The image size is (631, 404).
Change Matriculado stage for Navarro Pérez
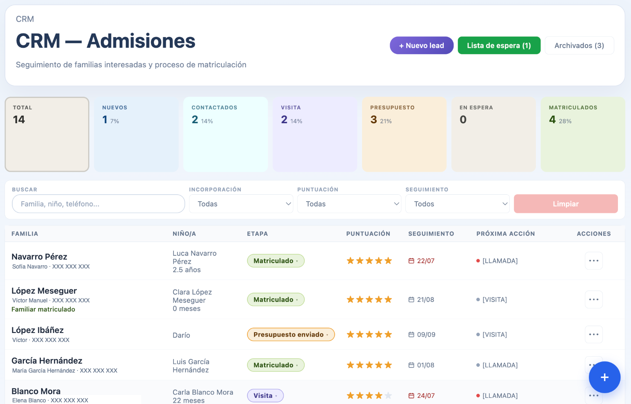[276, 261]
